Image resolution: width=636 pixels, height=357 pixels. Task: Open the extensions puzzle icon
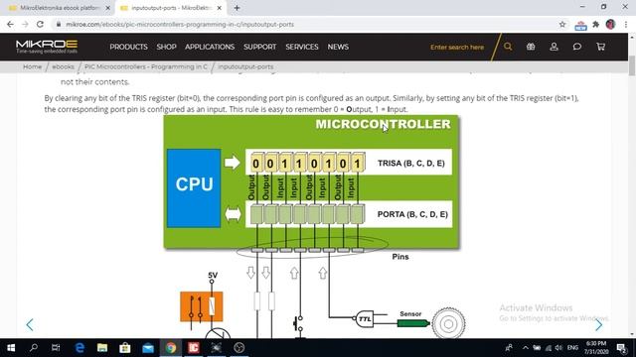(x=596, y=24)
